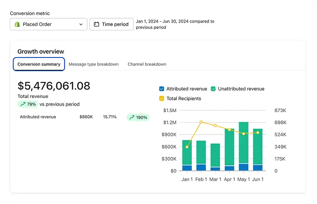Click the Attributed revenue row label
The image size is (317, 204).
(x=38, y=117)
